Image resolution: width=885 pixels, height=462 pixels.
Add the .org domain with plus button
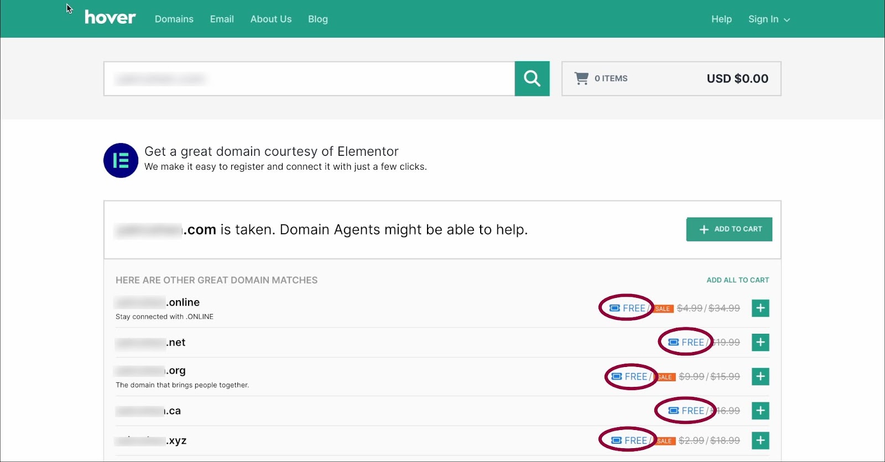pos(761,376)
